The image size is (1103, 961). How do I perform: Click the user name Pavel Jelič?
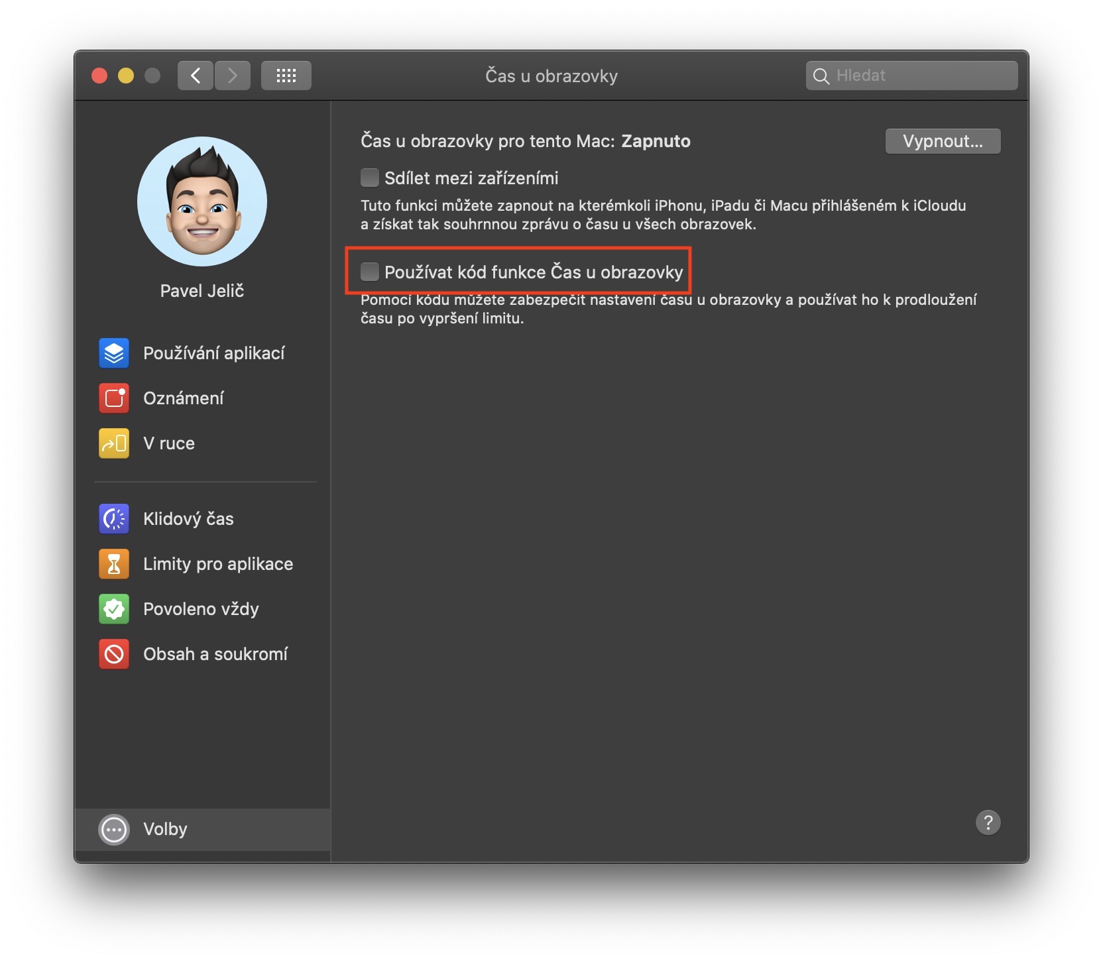(202, 291)
